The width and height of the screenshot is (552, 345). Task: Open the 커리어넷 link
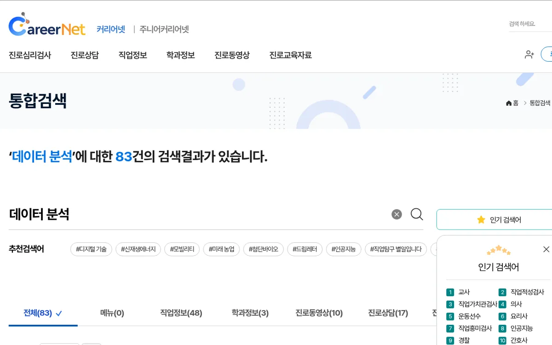click(x=111, y=29)
